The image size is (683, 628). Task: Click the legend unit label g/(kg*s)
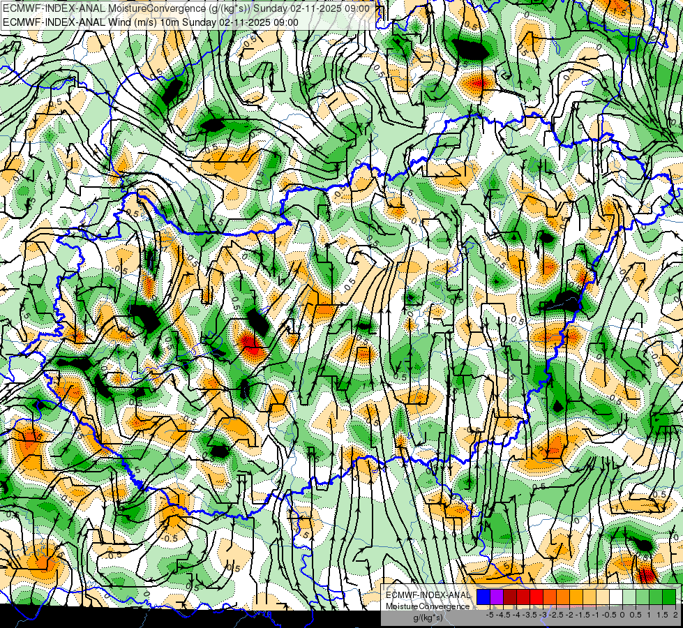tap(428, 618)
